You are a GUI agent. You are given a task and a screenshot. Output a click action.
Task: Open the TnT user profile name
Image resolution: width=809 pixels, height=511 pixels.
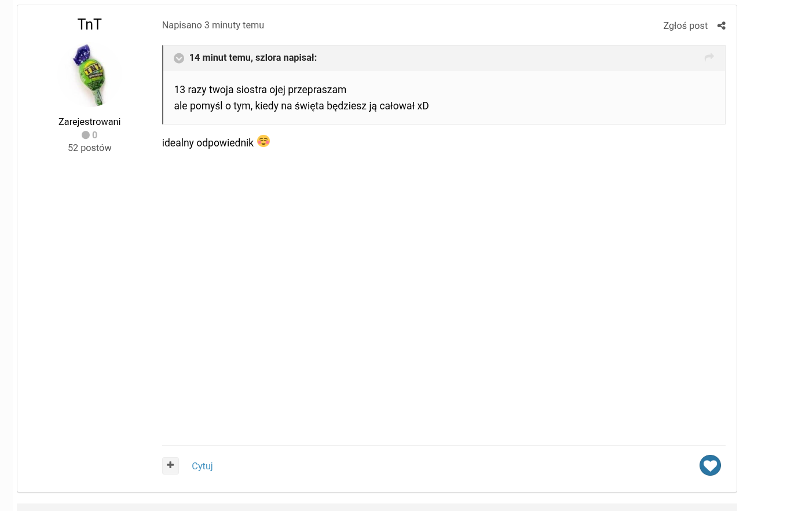coord(90,24)
